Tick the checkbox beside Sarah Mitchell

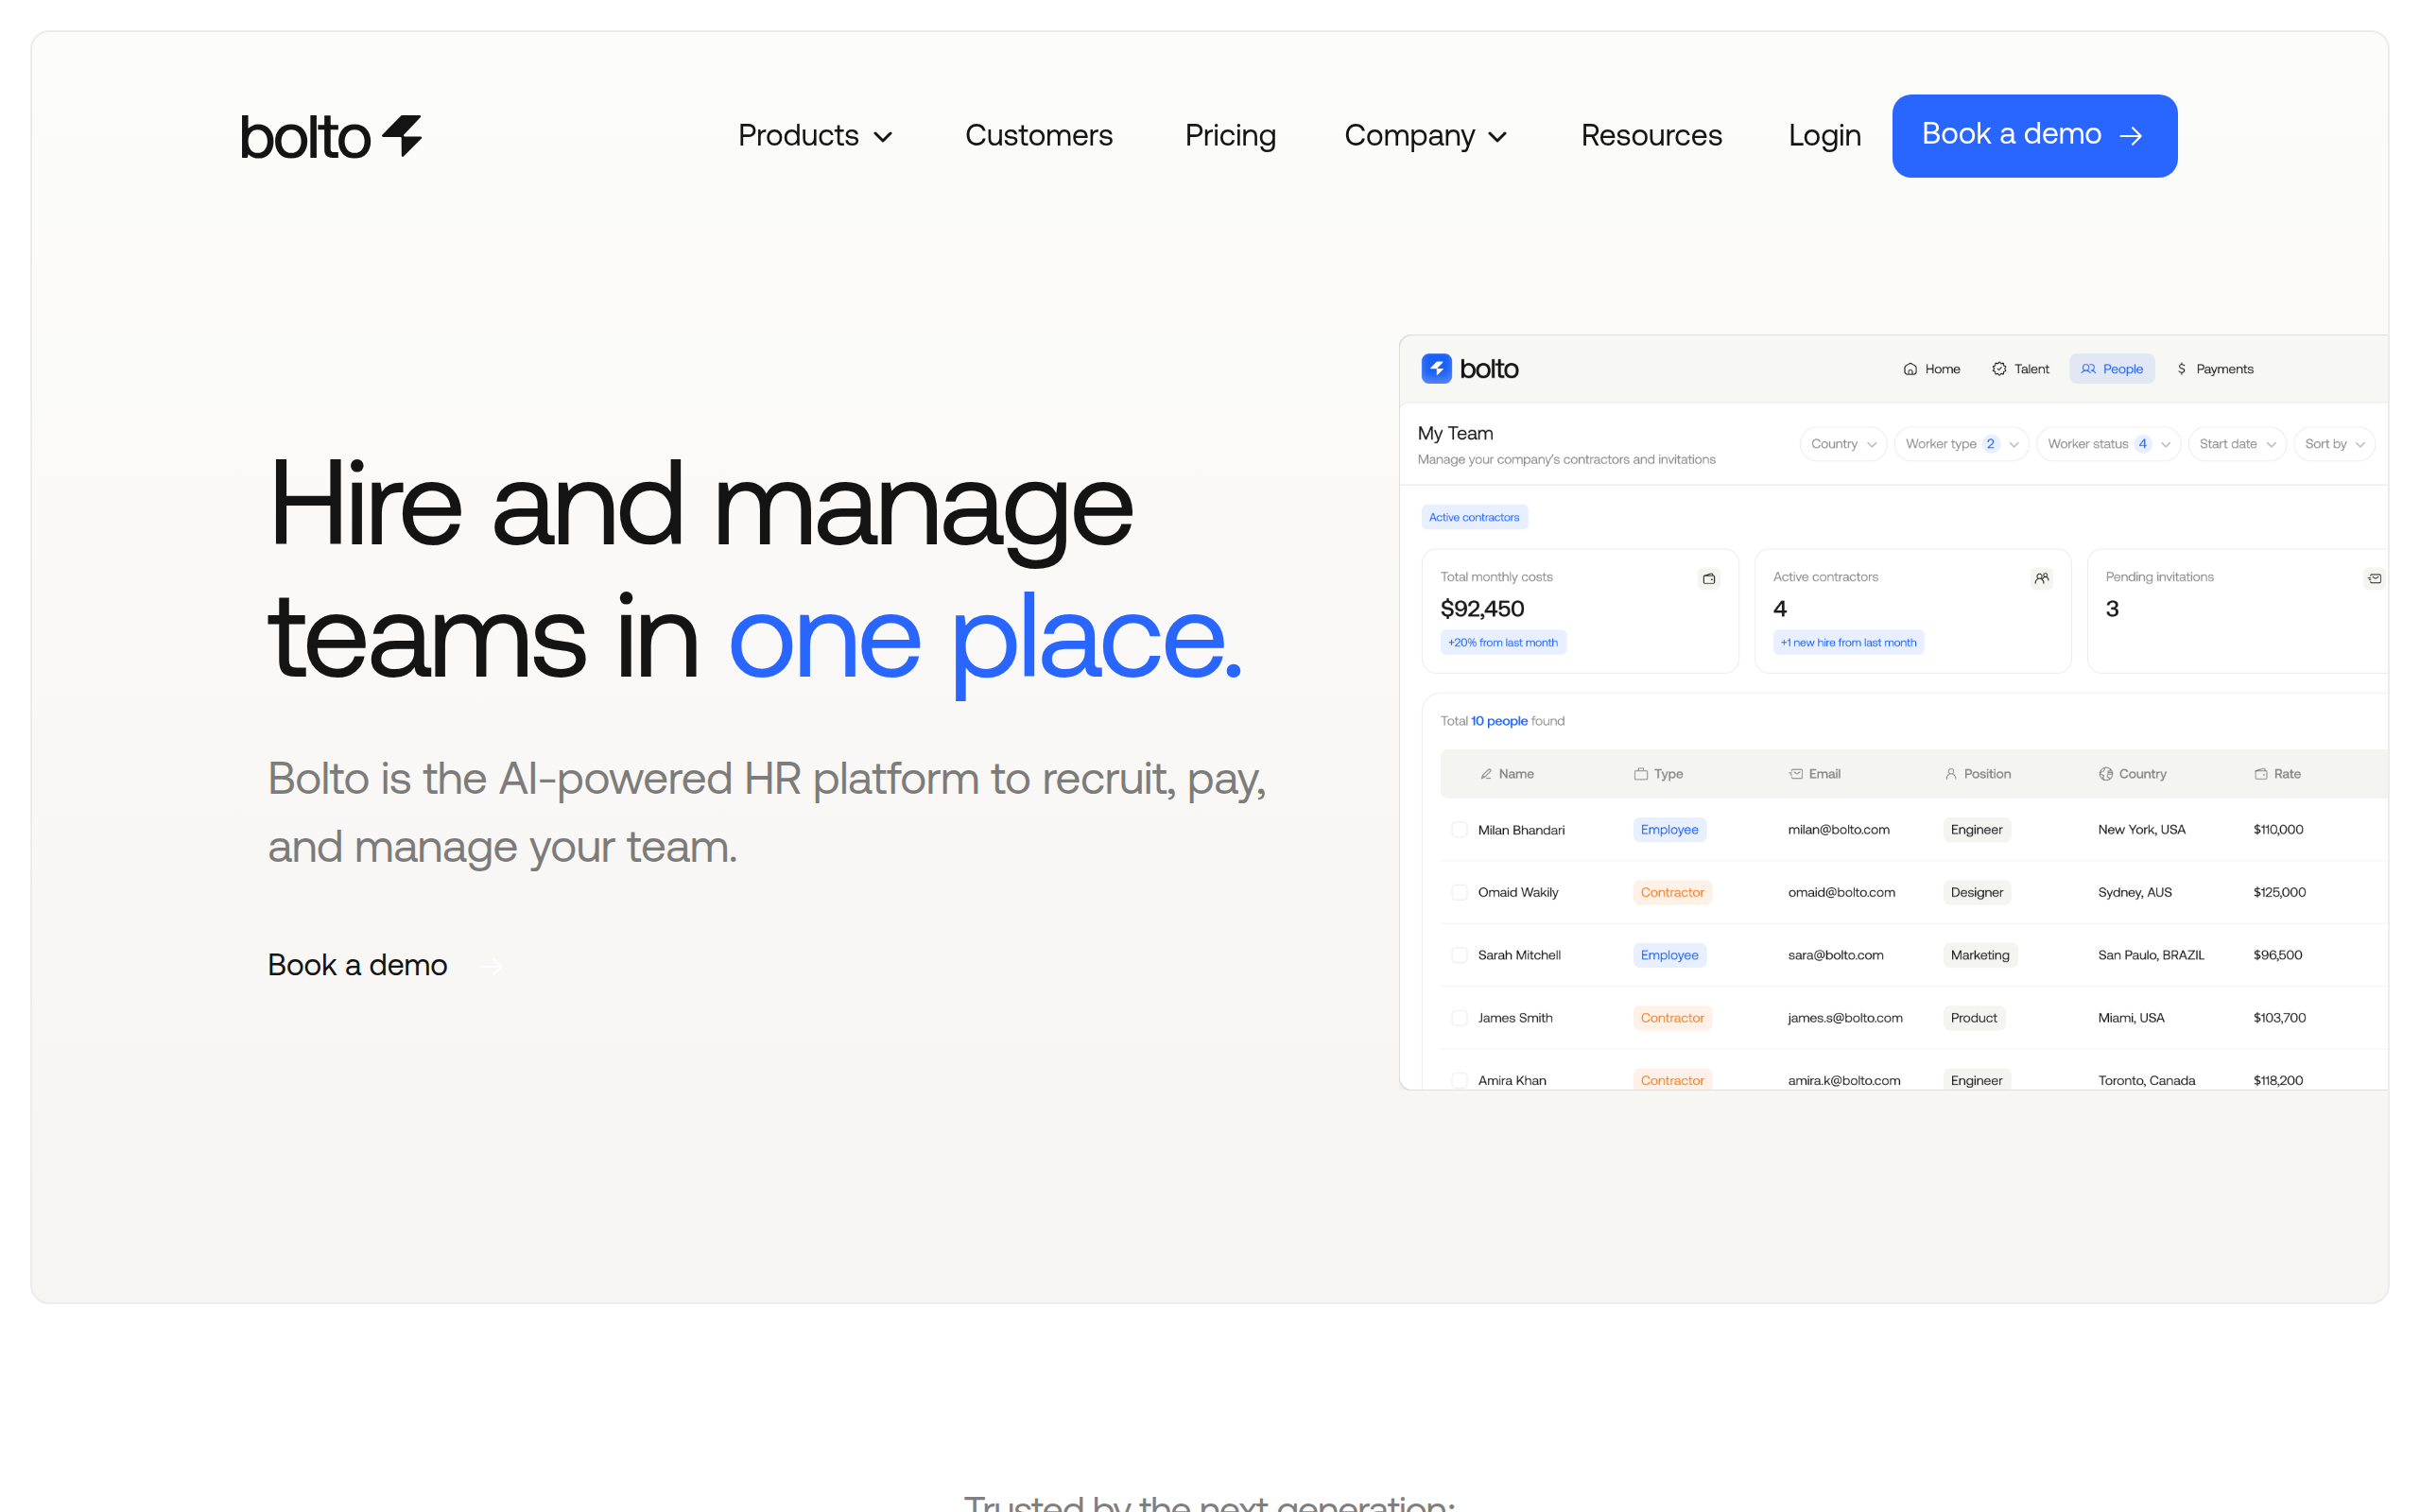[1459, 955]
